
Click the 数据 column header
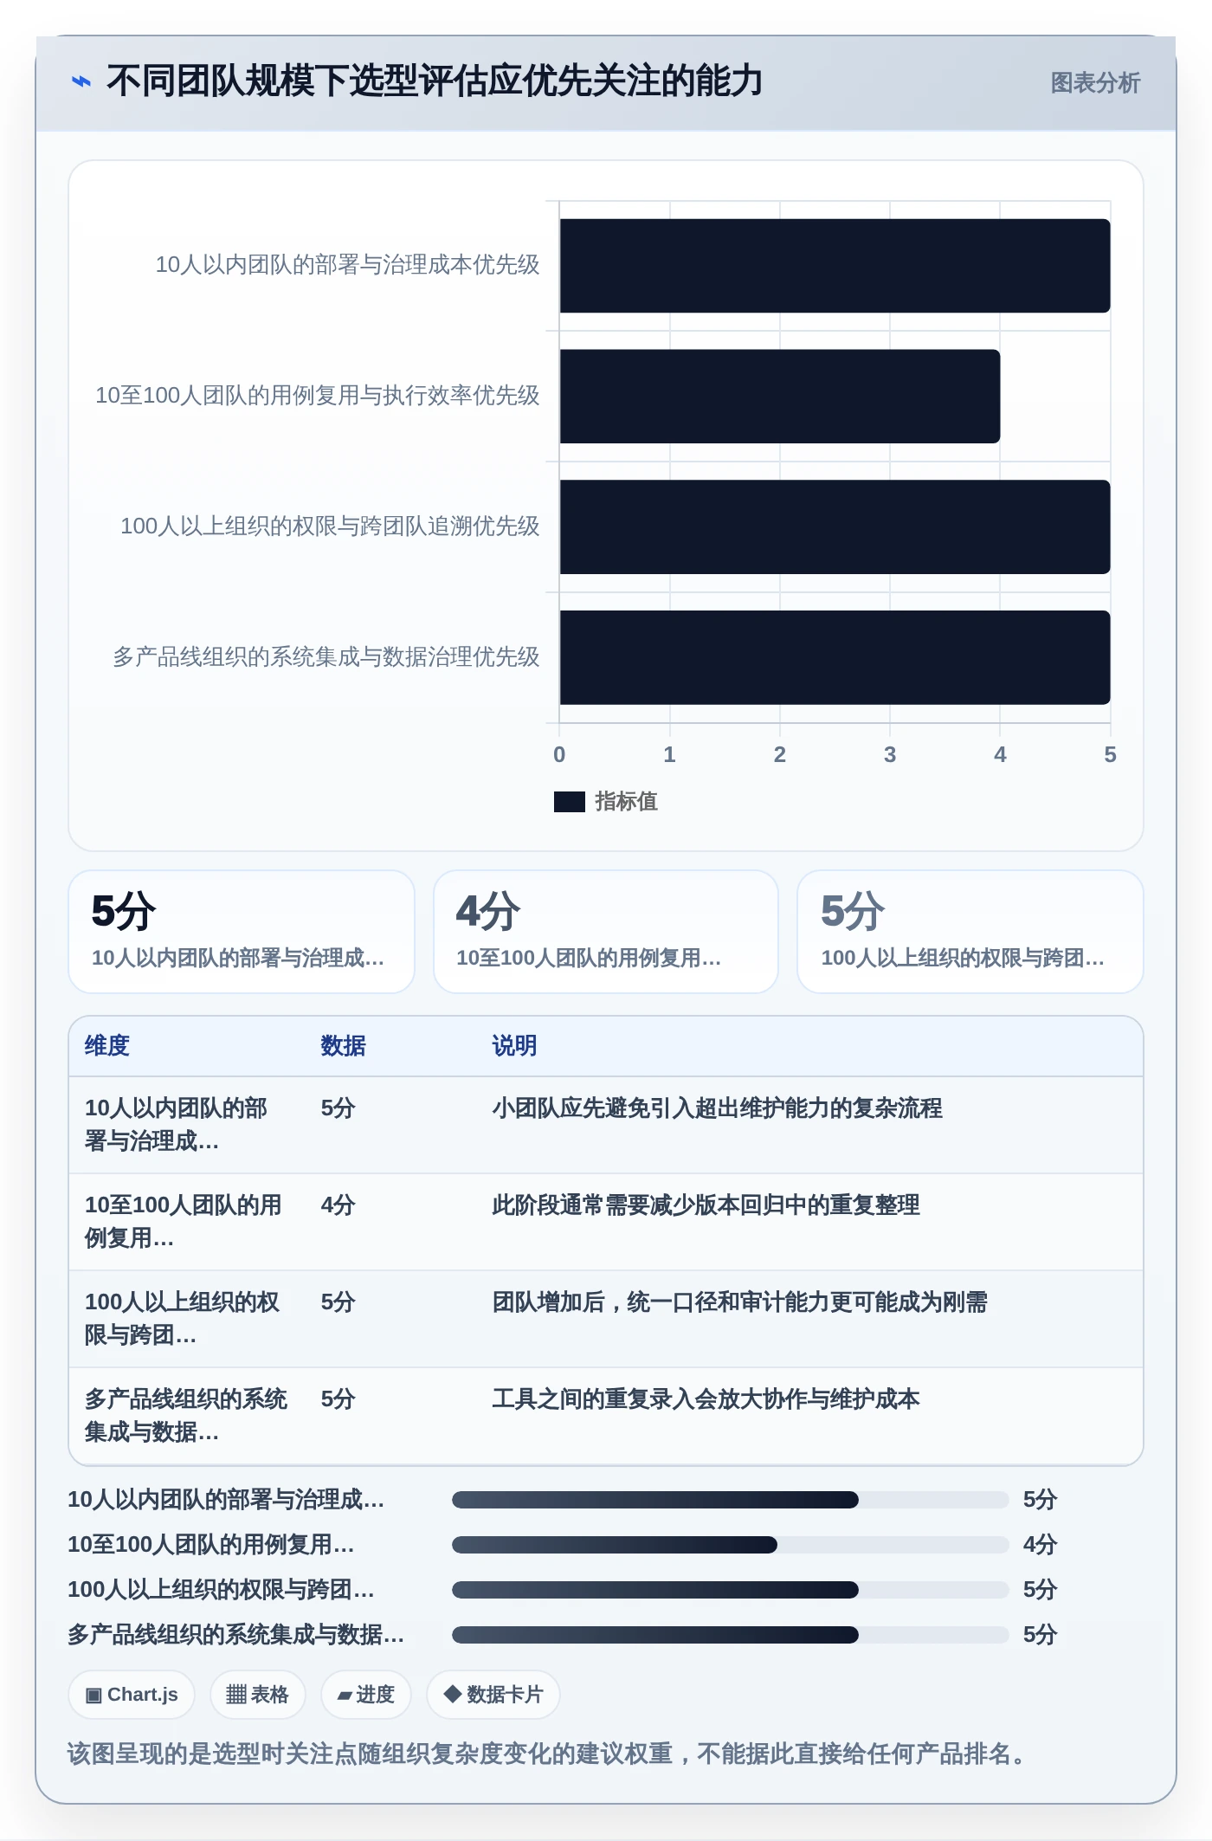pos(344,1046)
